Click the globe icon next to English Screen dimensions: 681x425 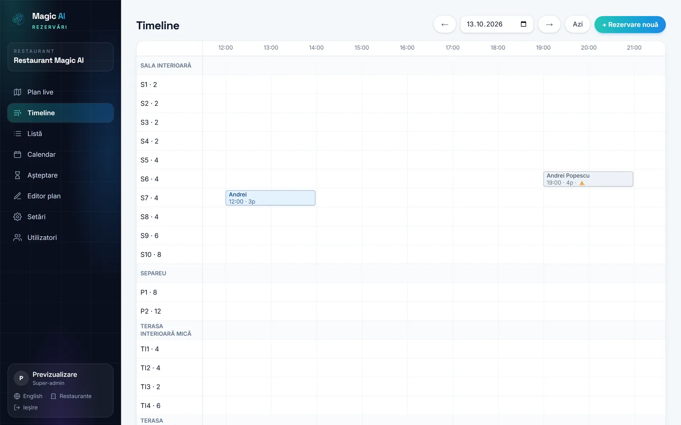click(17, 396)
